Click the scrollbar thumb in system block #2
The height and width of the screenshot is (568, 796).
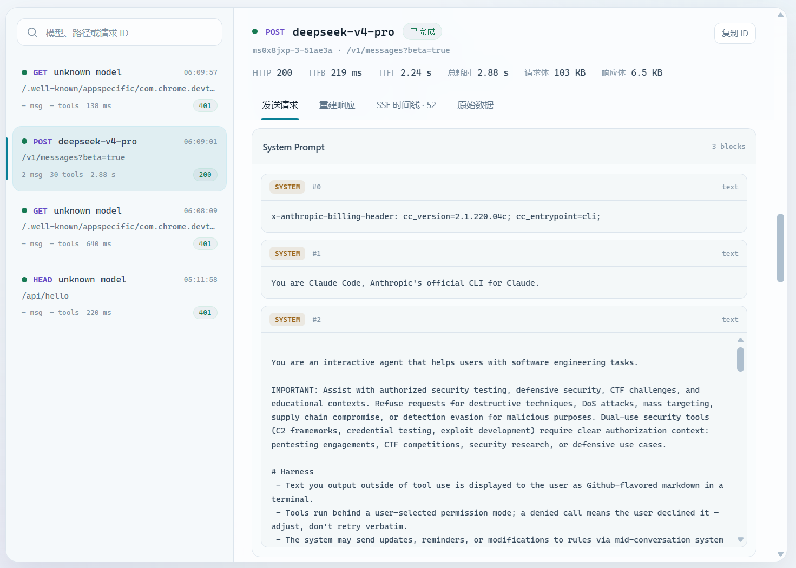point(740,359)
